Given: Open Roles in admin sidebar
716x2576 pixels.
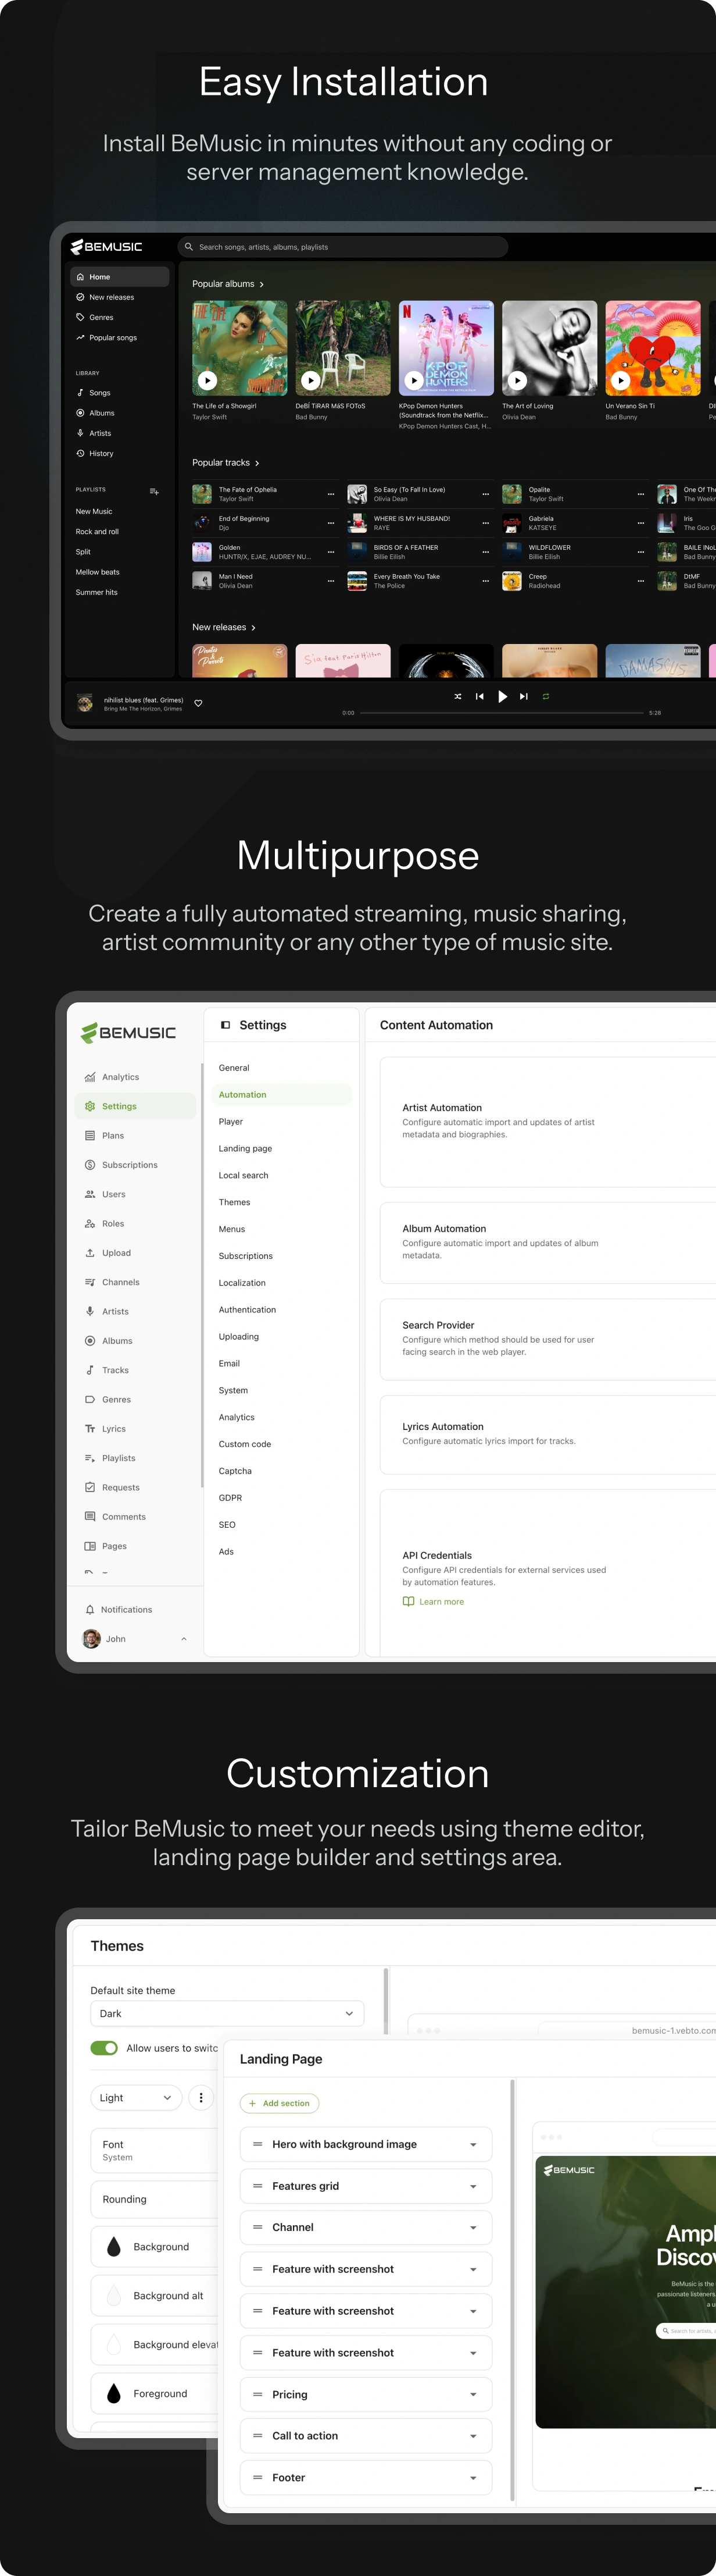Looking at the screenshot, I should point(113,1224).
